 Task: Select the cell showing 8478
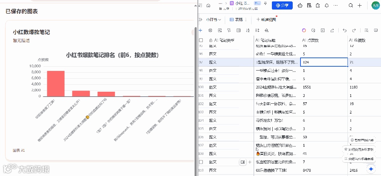pos(324,170)
